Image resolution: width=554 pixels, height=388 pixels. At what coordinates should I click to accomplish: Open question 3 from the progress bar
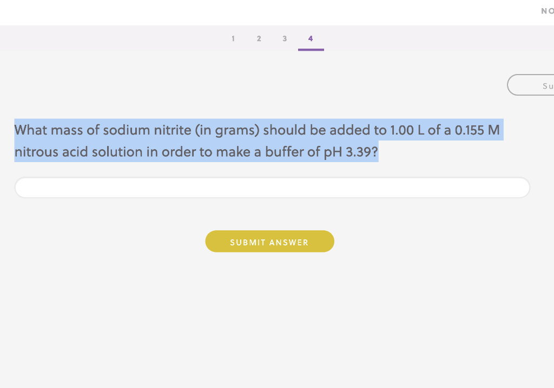[x=285, y=38]
